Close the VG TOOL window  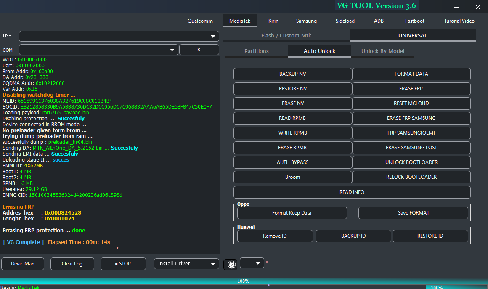(x=477, y=7)
